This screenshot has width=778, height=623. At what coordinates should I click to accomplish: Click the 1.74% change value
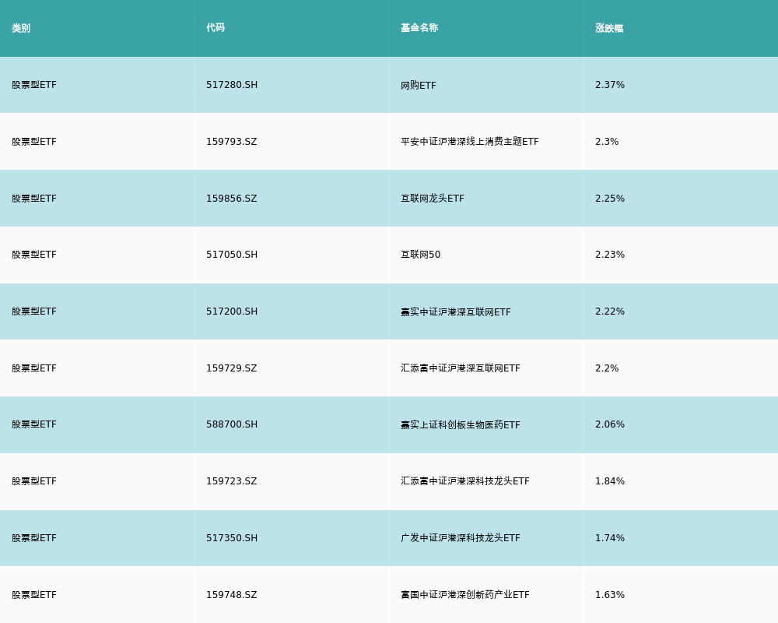[x=610, y=538]
